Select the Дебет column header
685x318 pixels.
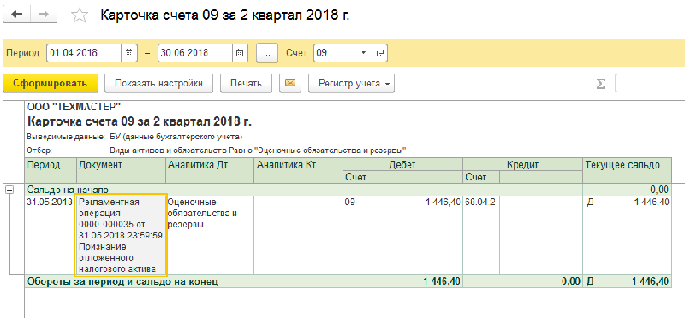pos(402,164)
